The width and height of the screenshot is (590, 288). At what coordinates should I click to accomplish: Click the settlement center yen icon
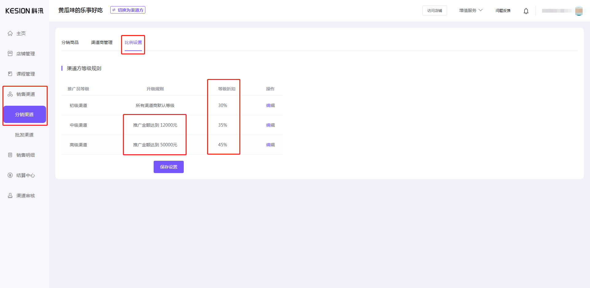[x=10, y=175]
